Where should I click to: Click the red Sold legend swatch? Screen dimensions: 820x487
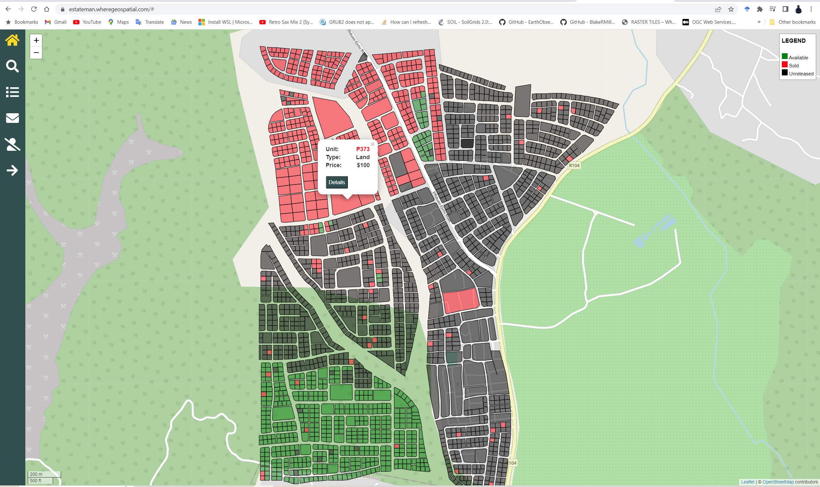click(784, 65)
